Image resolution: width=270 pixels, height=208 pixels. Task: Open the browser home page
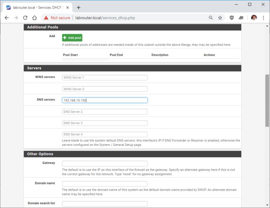[35, 18]
